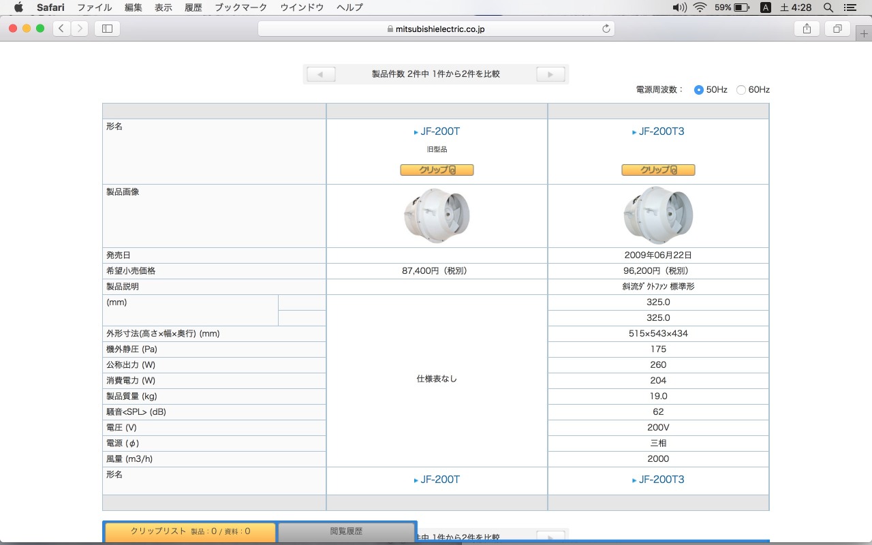Select 60Hz power frequency
Screen dimensions: 872x545
pos(741,90)
